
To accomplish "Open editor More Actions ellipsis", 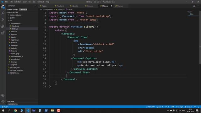I will [198, 6].
